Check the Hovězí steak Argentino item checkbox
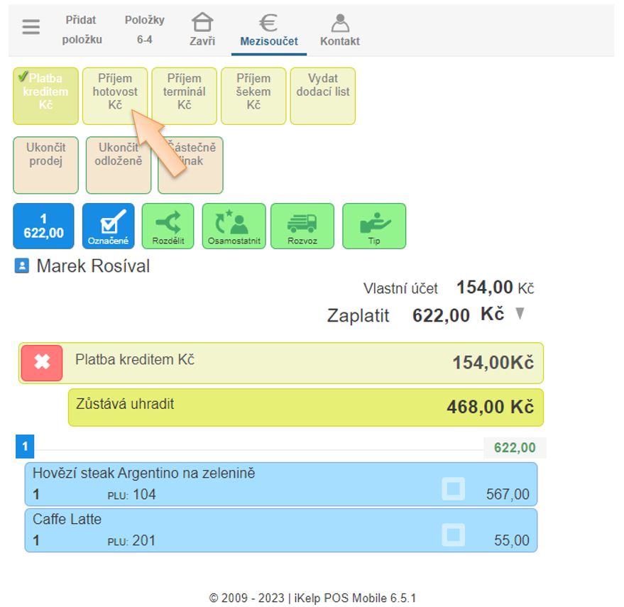624x607 pixels. 453,488
